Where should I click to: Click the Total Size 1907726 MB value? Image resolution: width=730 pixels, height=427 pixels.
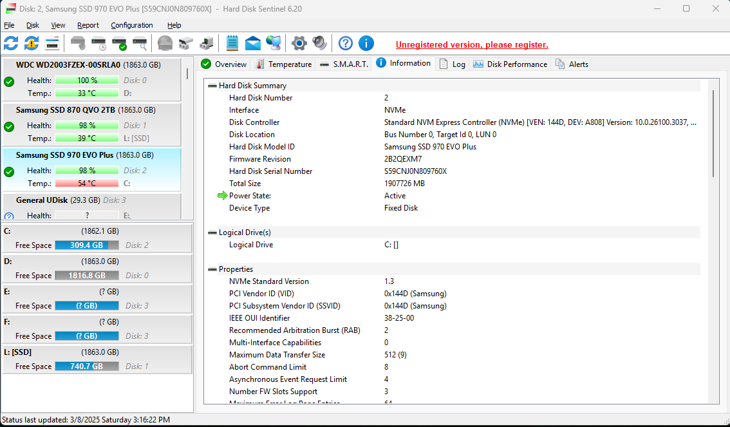[x=404, y=184]
